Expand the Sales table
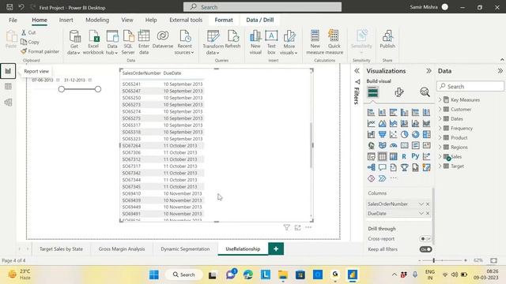The width and height of the screenshot is (506, 284). (x=440, y=156)
